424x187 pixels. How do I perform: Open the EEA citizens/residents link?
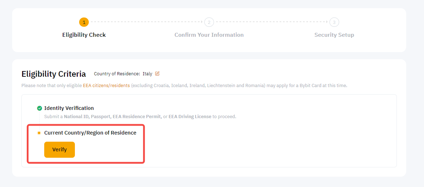click(x=106, y=86)
